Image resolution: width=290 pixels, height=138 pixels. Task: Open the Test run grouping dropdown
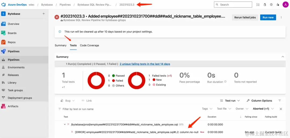tap(230, 101)
